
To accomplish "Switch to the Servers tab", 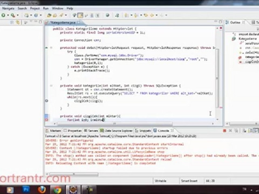I will pyautogui.click(x=91, y=131).
